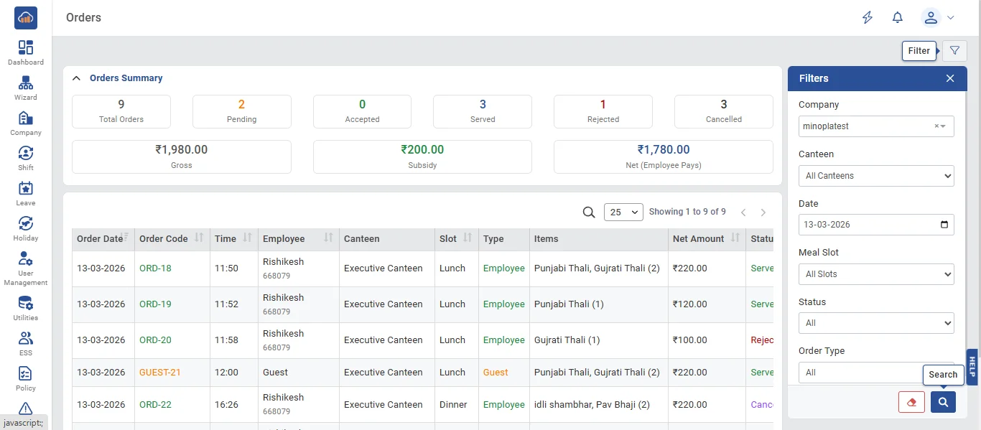
Task: Open the Policy sidebar item
Action: (x=26, y=378)
